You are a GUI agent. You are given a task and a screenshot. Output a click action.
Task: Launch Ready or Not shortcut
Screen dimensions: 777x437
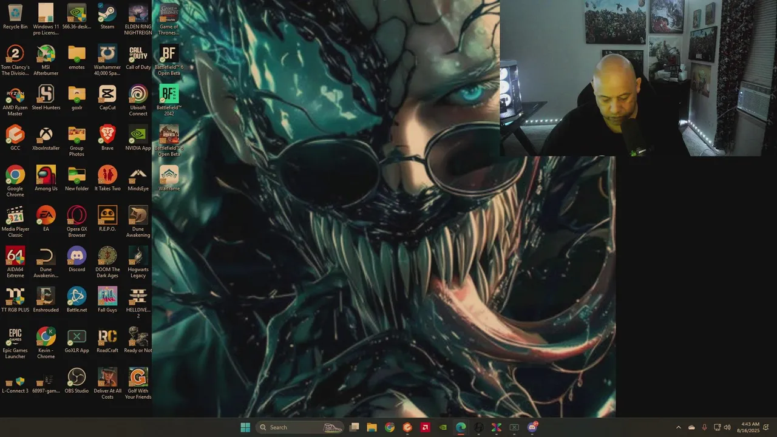(138, 340)
